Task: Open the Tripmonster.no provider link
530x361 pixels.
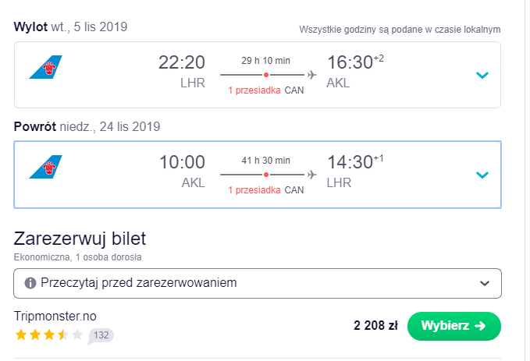Action: 55,317
